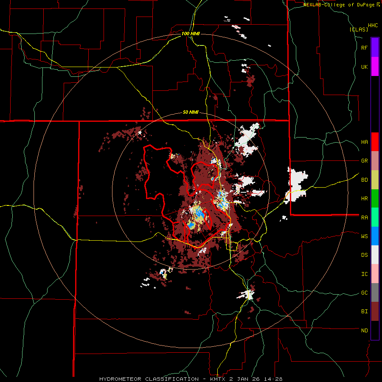
Task: Click the "DS" legend label
Action: coord(364,255)
